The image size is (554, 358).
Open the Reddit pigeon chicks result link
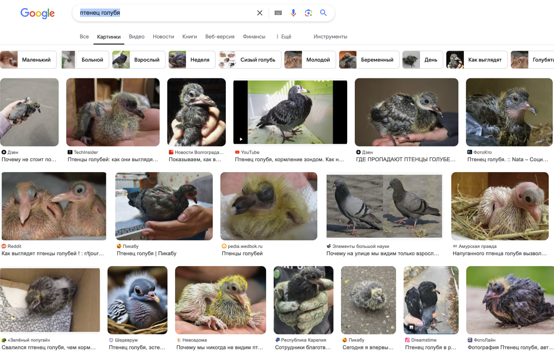pos(53,254)
